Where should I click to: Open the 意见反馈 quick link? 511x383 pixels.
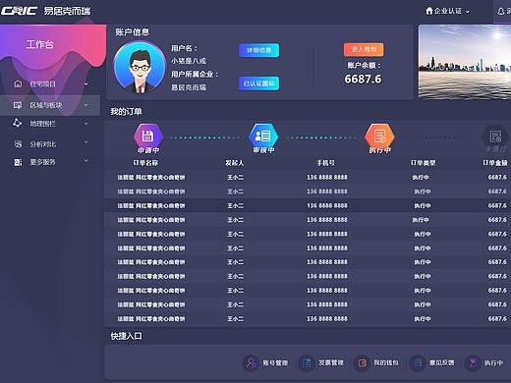[x=442, y=362]
